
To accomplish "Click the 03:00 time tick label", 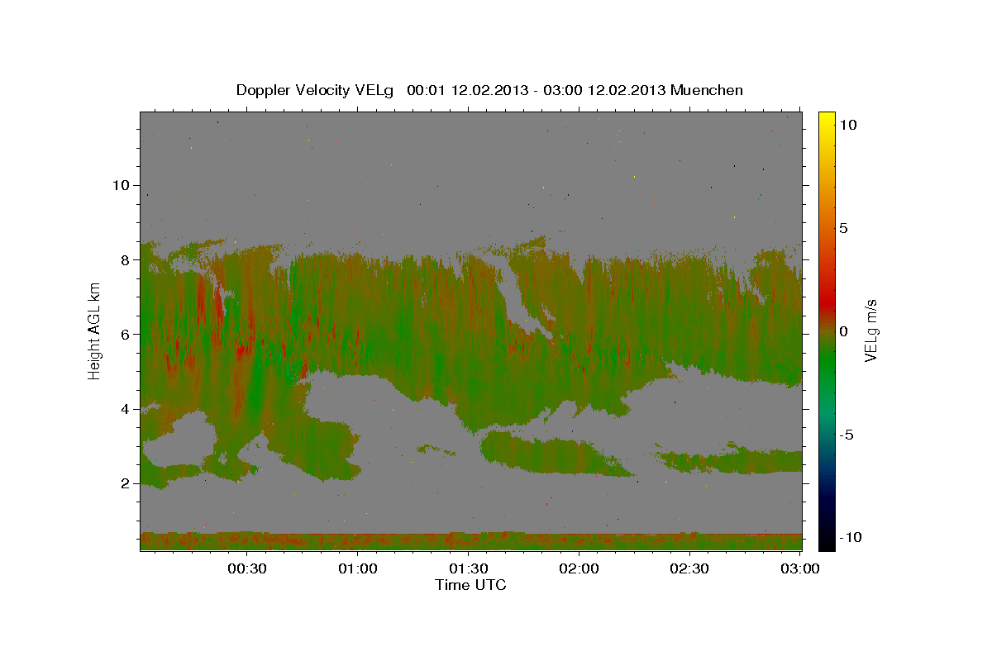I will click(800, 569).
